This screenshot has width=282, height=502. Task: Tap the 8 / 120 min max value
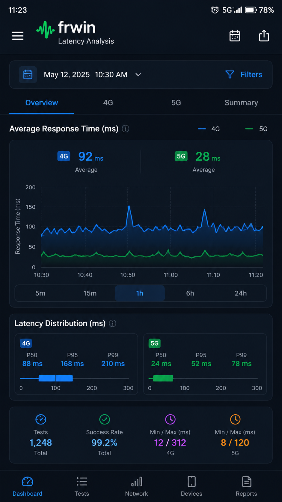[235, 443]
